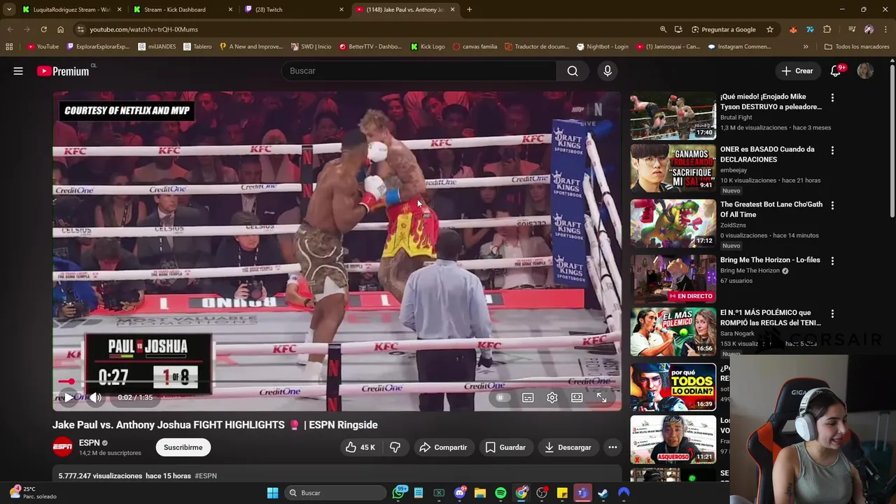
Task: Open the Nightbot - Login bookmark
Action: point(603,47)
